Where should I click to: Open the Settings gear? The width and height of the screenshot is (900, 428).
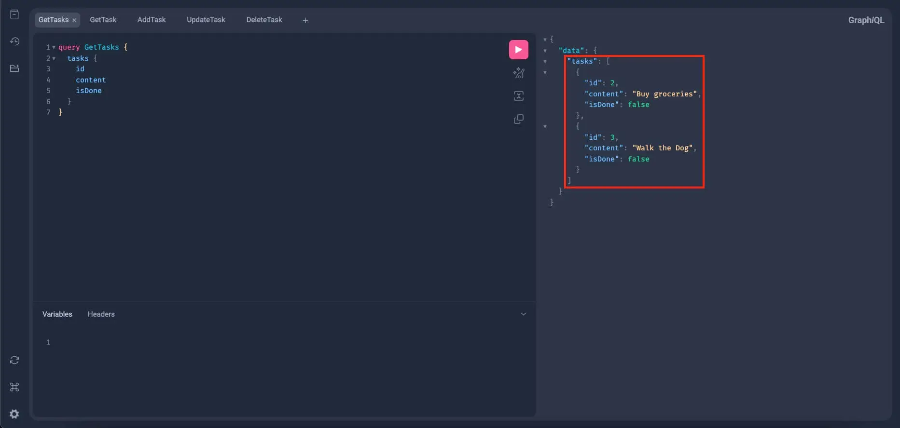(14, 414)
